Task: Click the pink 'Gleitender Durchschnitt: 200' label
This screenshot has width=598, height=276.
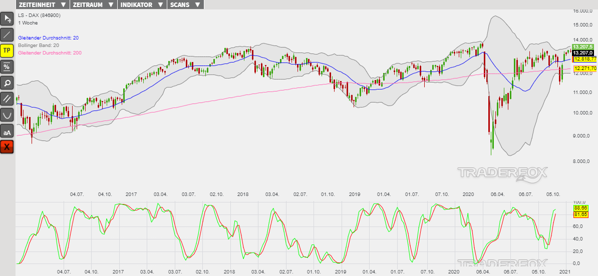Action: click(50, 53)
